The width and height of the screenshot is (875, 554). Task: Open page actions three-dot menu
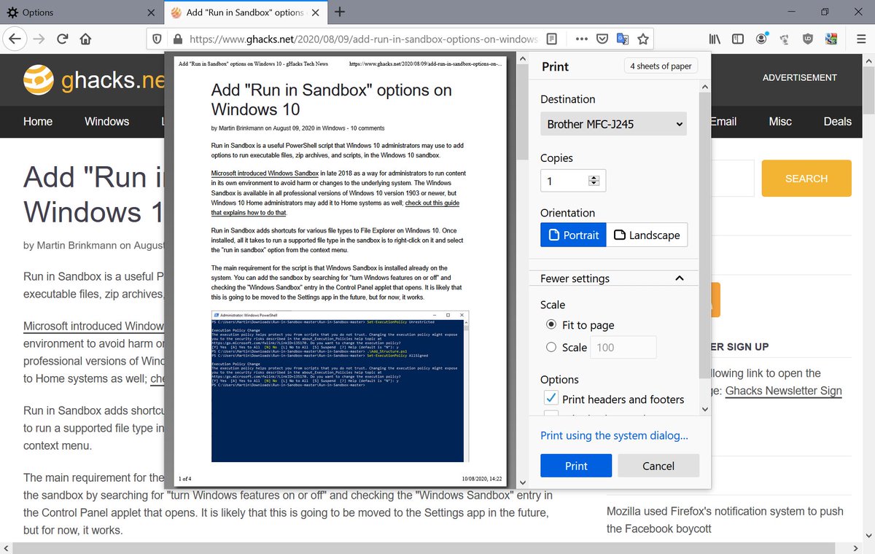[x=582, y=39]
